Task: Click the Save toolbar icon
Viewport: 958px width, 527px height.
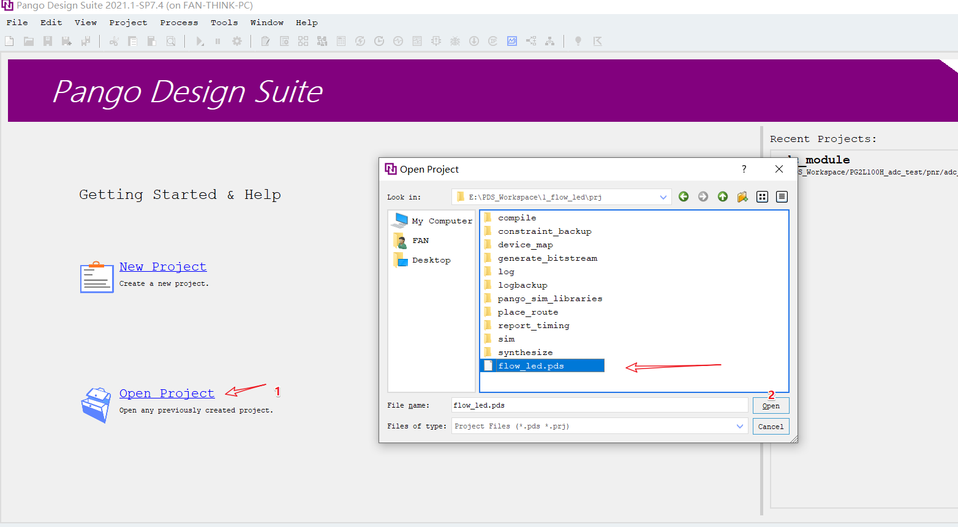Action: [48, 41]
